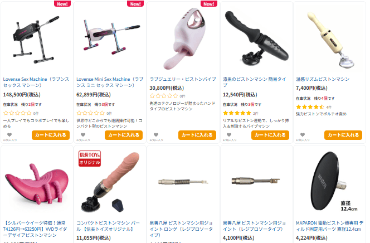Click heart icon on 漆黒のピストンマシン card
This screenshot has height=243, width=370.
[229, 135]
